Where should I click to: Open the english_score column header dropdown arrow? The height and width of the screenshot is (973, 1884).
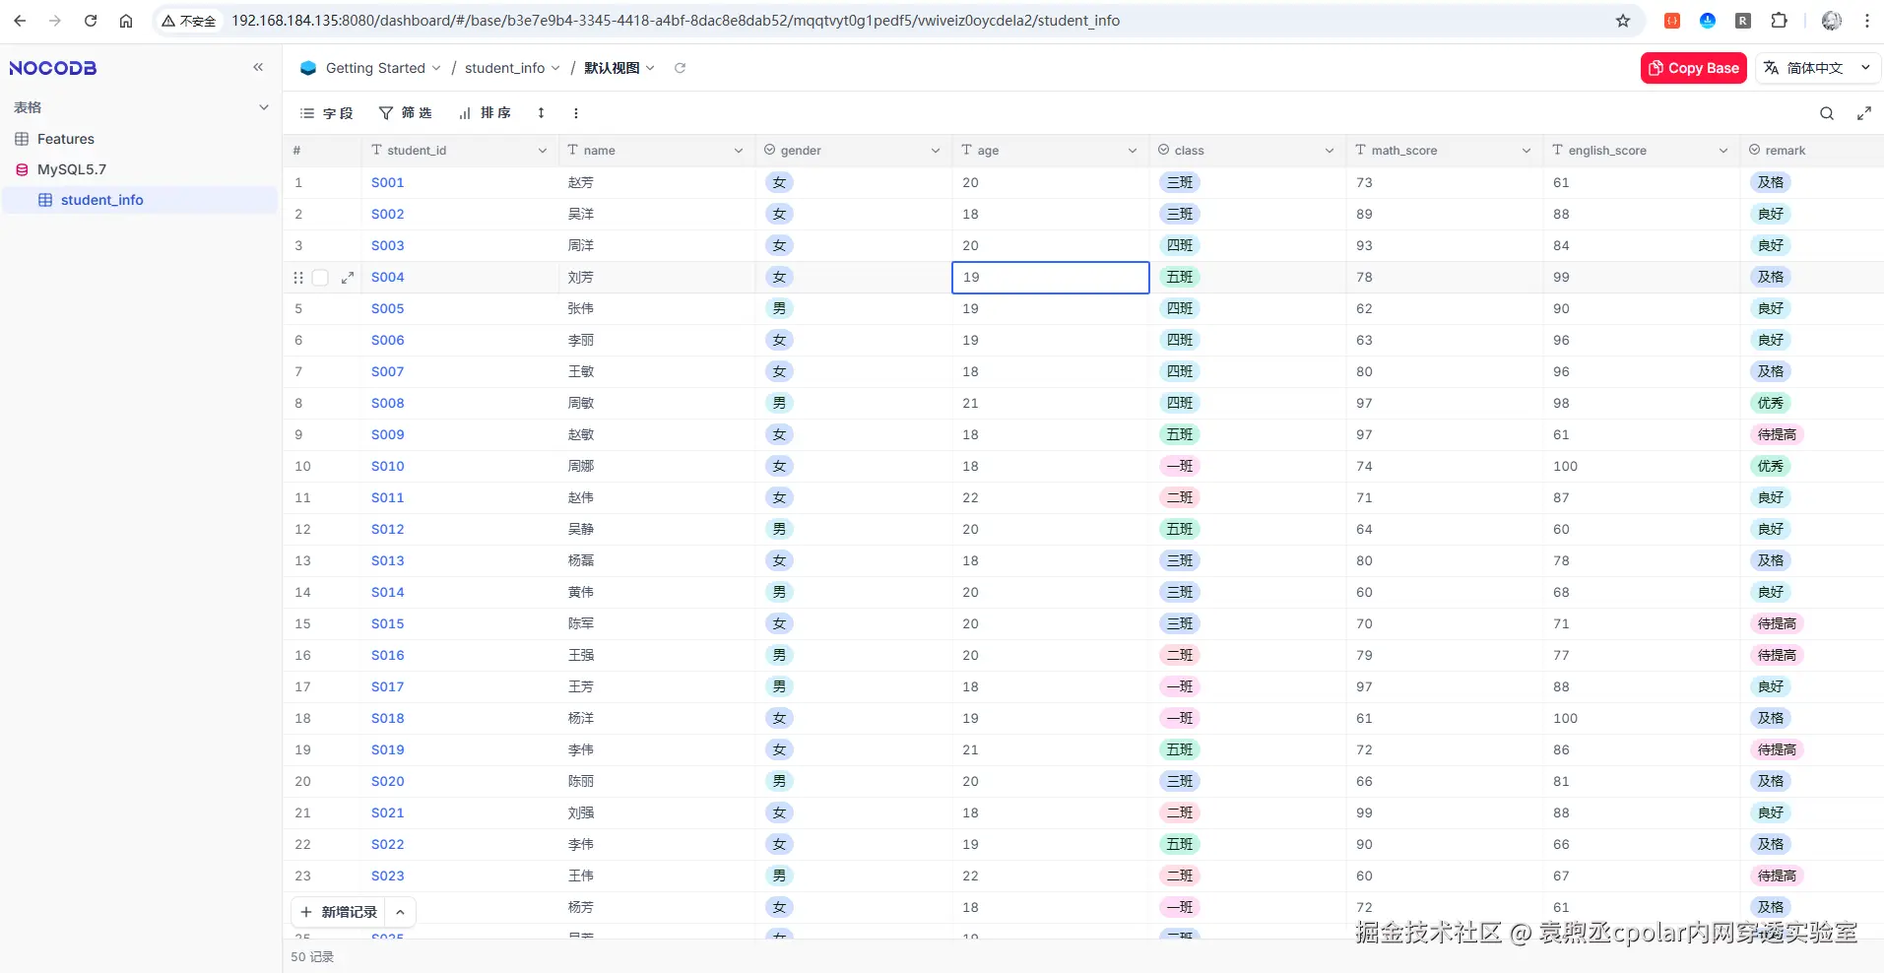coord(1723,151)
